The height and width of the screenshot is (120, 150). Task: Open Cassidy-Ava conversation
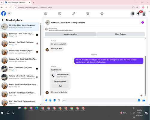tap(20, 60)
